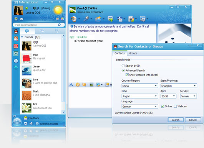
Task: Select contact Lora in friends list
Action: pos(41,83)
